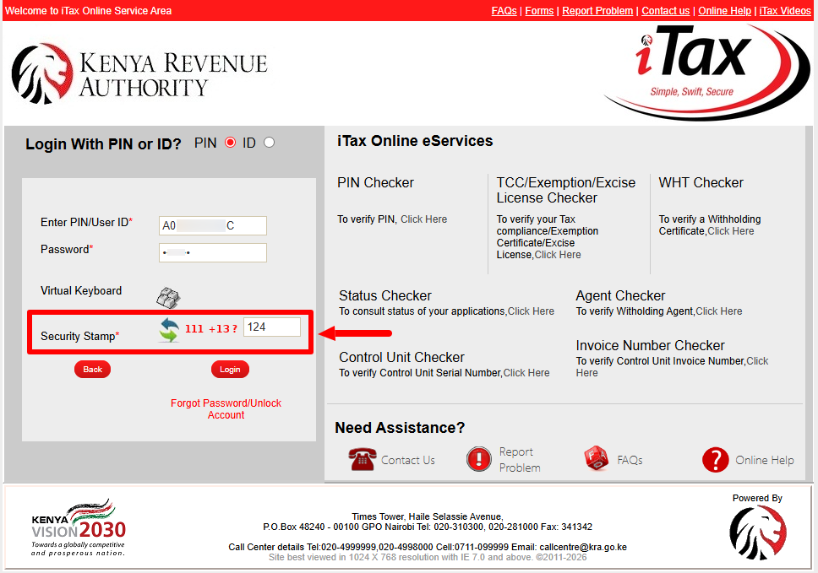Click the FAQs dice icon
818x573 pixels.
[597, 458]
